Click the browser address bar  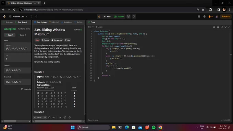pyautogui.click(x=107, y=10)
